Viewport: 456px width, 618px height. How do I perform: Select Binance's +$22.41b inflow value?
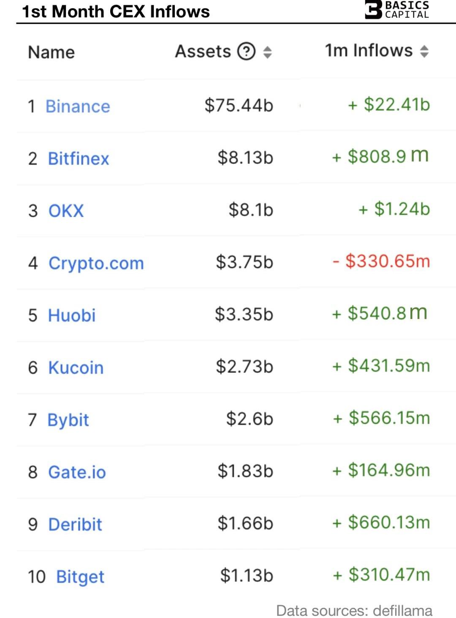coord(389,104)
